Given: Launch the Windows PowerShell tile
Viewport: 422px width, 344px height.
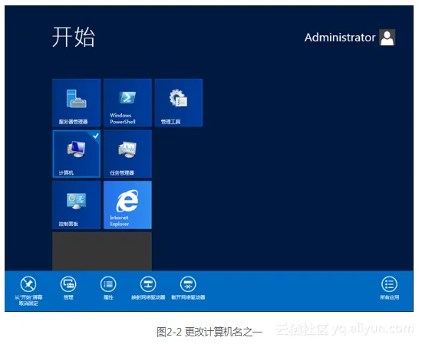Looking at the screenshot, I should click(x=127, y=103).
